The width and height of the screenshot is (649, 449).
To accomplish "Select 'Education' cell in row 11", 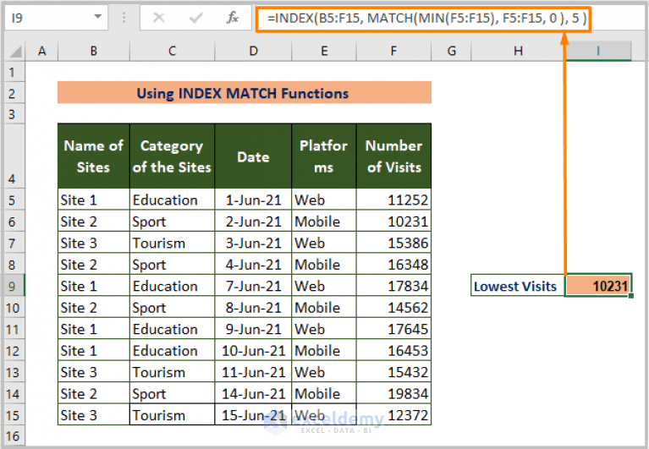I will 172,329.
